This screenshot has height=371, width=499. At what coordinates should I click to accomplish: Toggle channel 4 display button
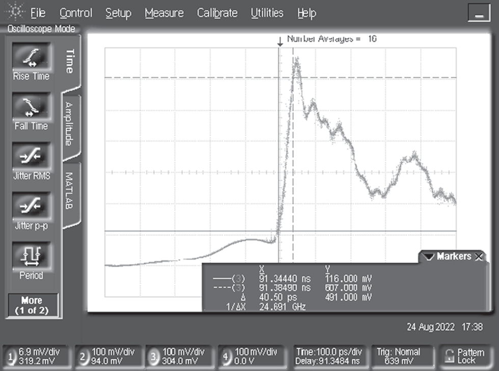click(x=227, y=357)
